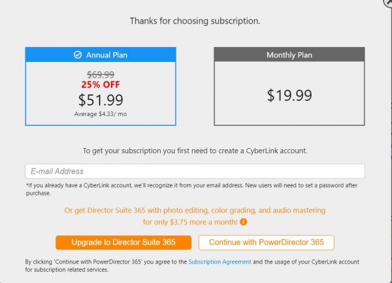Click the 25% OFF discount label
The image size is (392, 283).
(101, 85)
